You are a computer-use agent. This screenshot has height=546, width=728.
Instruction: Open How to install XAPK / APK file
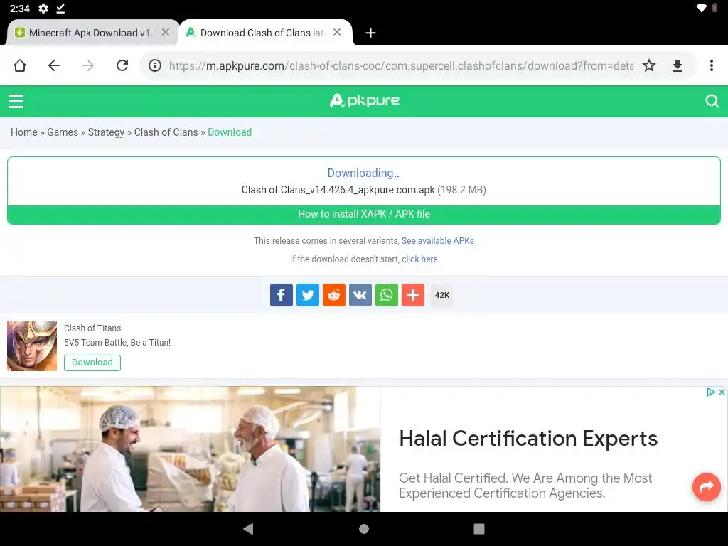coord(364,215)
